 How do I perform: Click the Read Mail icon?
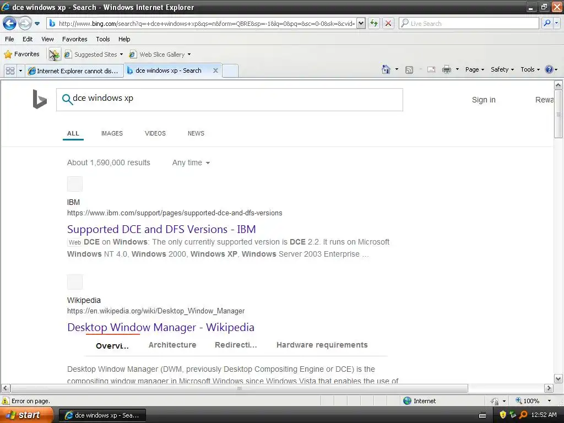pyautogui.click(x=431, y=69)
